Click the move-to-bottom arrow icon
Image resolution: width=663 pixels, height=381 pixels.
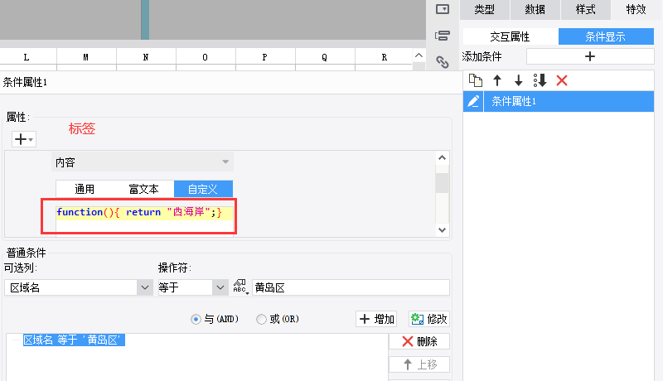coord(540,80)
